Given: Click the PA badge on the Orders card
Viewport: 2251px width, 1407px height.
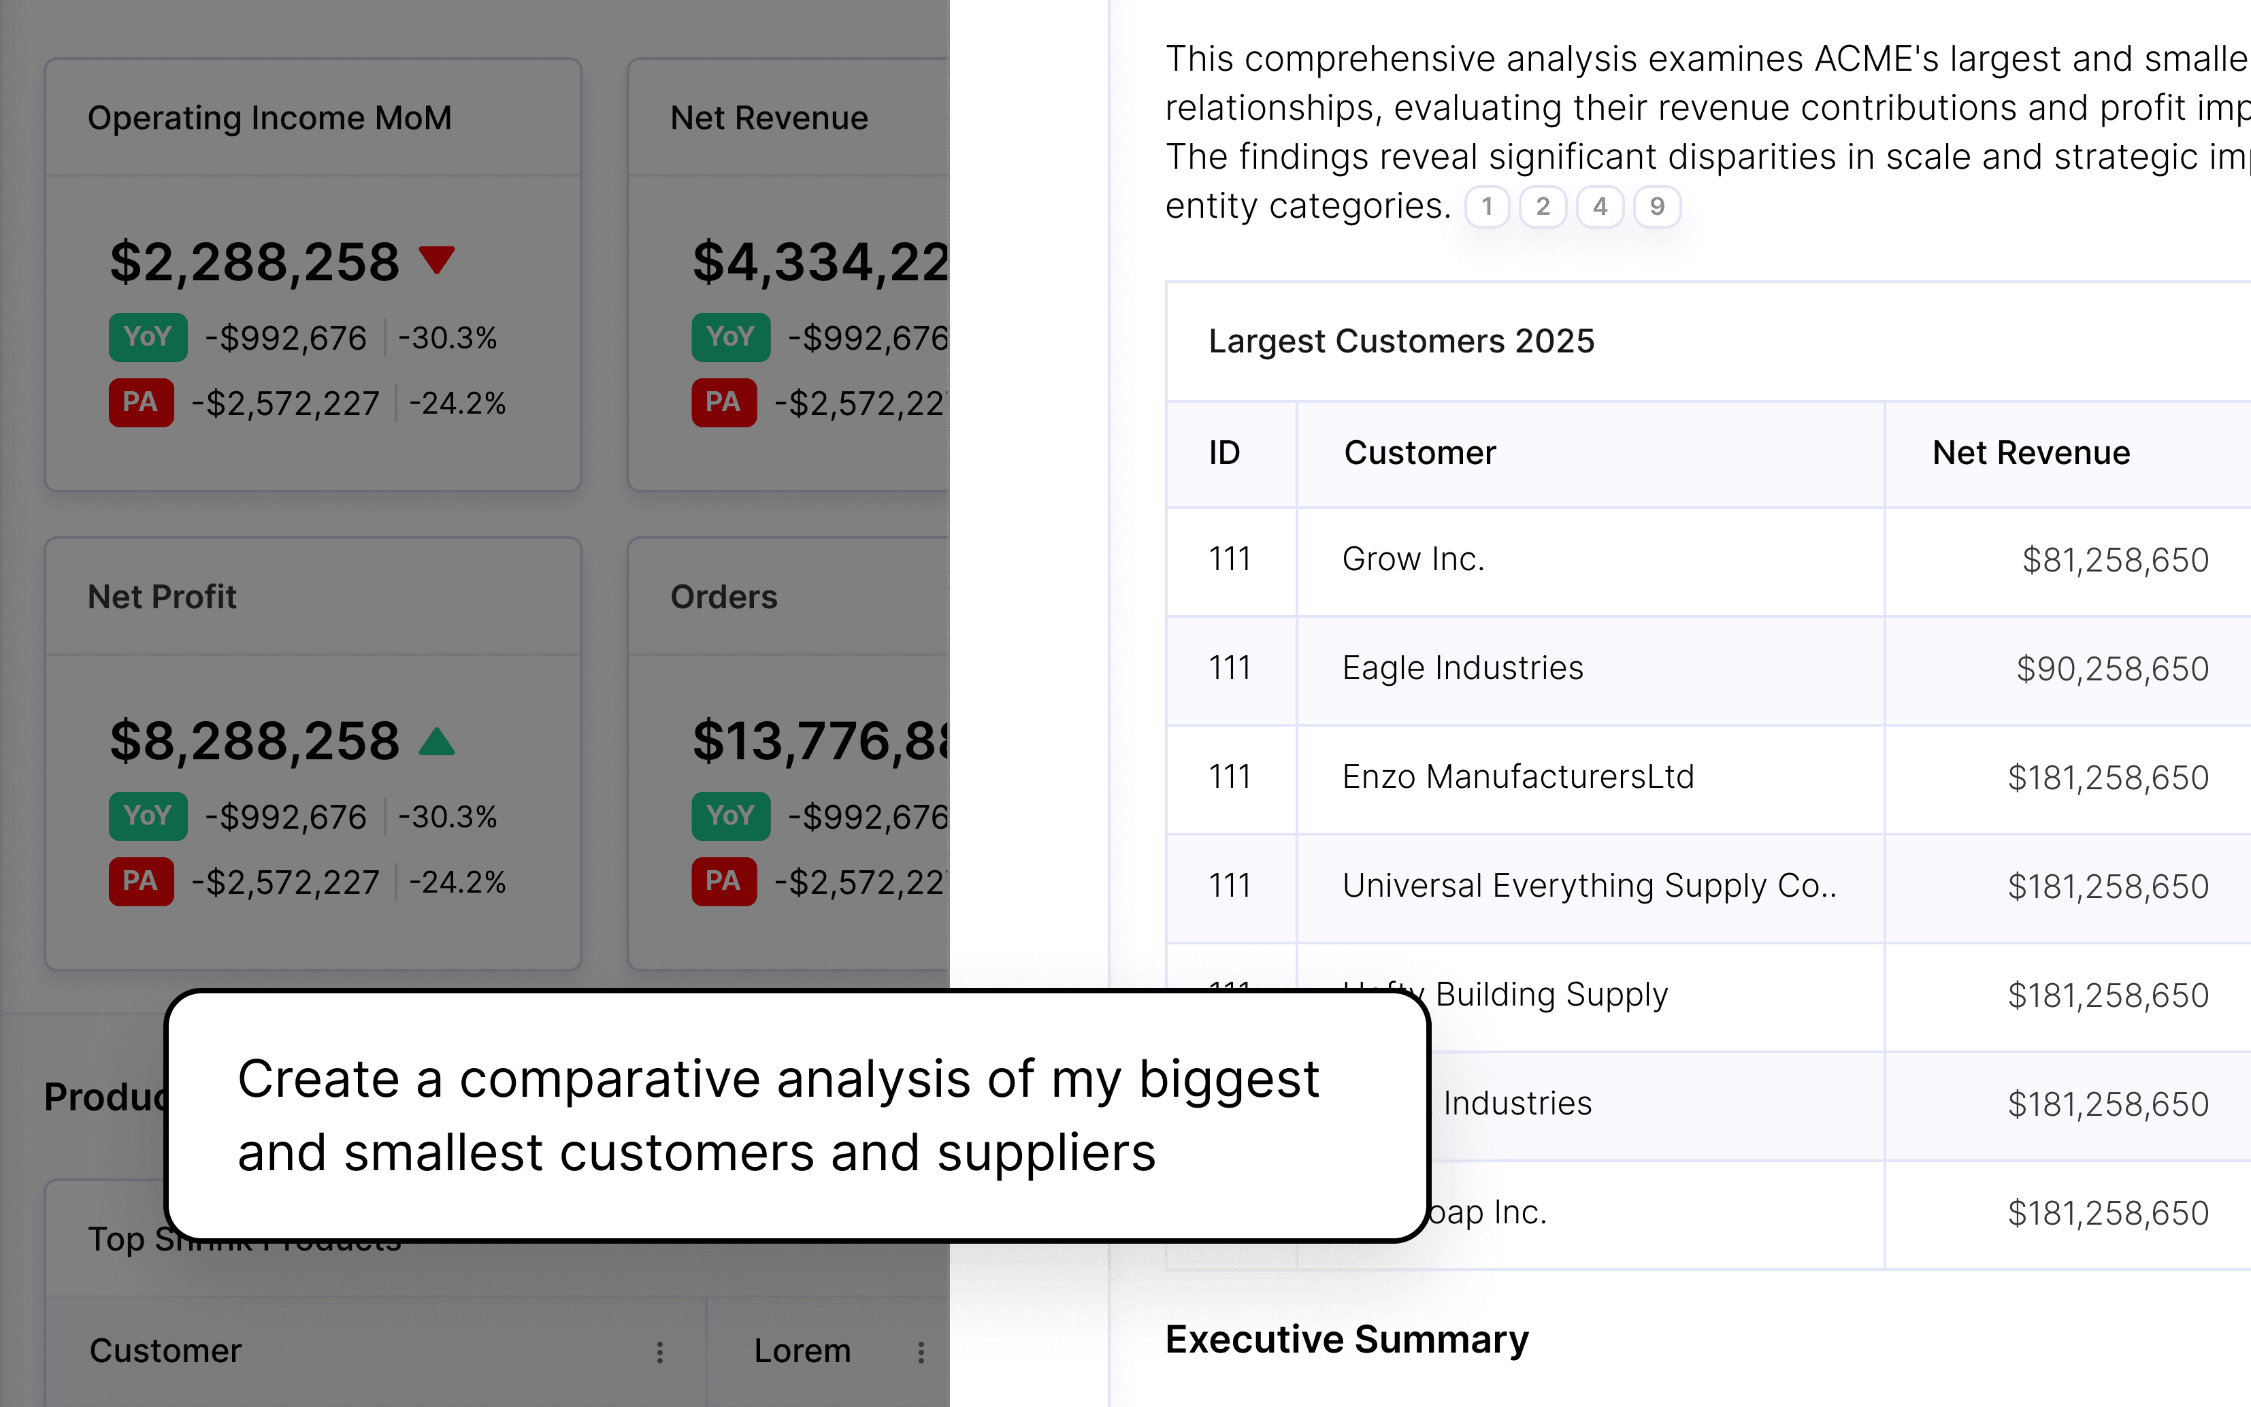Looking at the screenshot, I should click(724, 881).
